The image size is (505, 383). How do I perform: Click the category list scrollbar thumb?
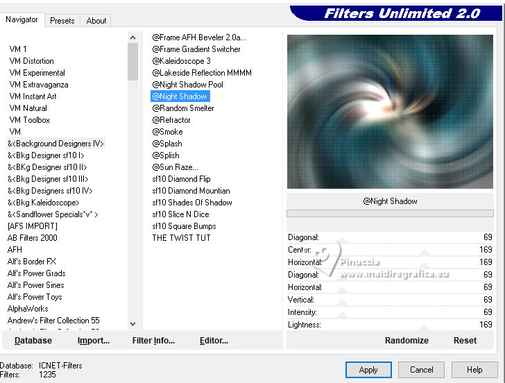point(132,62)
